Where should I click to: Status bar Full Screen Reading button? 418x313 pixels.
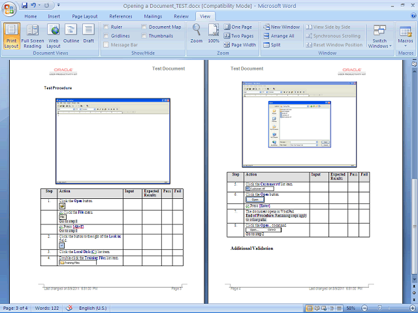(x=317, y=308)
